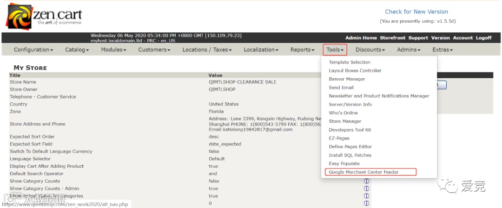Select the Store Owner row
Screen dimensions: 502x208
tap(23, 89)
